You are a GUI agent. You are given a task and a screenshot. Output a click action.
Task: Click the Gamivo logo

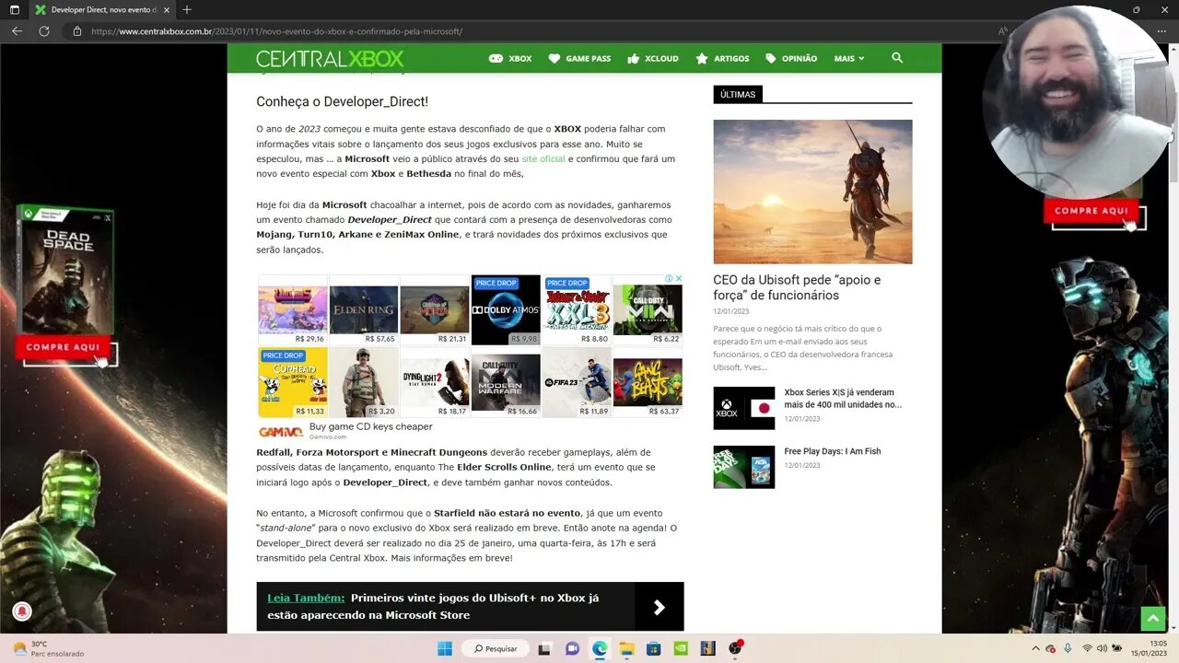tap(280, 431)
